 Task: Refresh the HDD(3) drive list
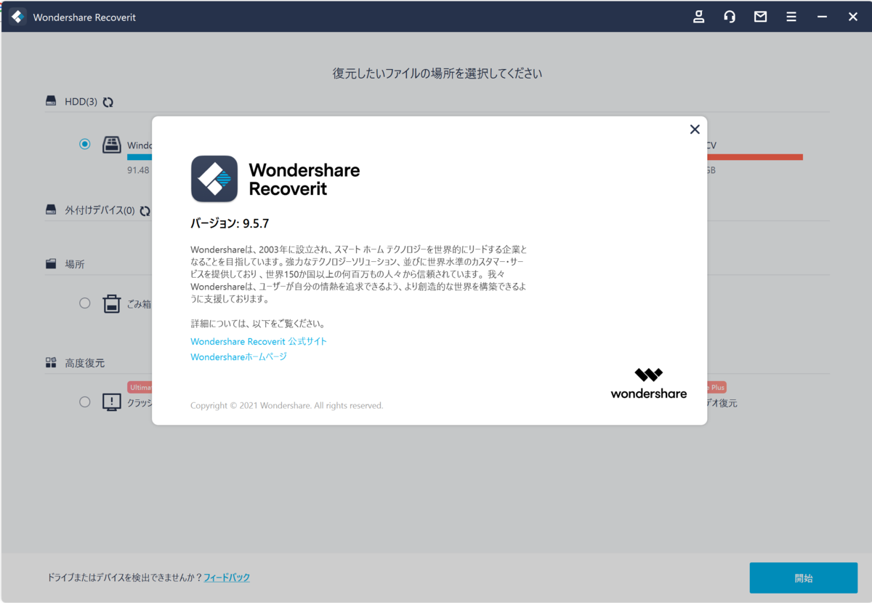[108, 103]
